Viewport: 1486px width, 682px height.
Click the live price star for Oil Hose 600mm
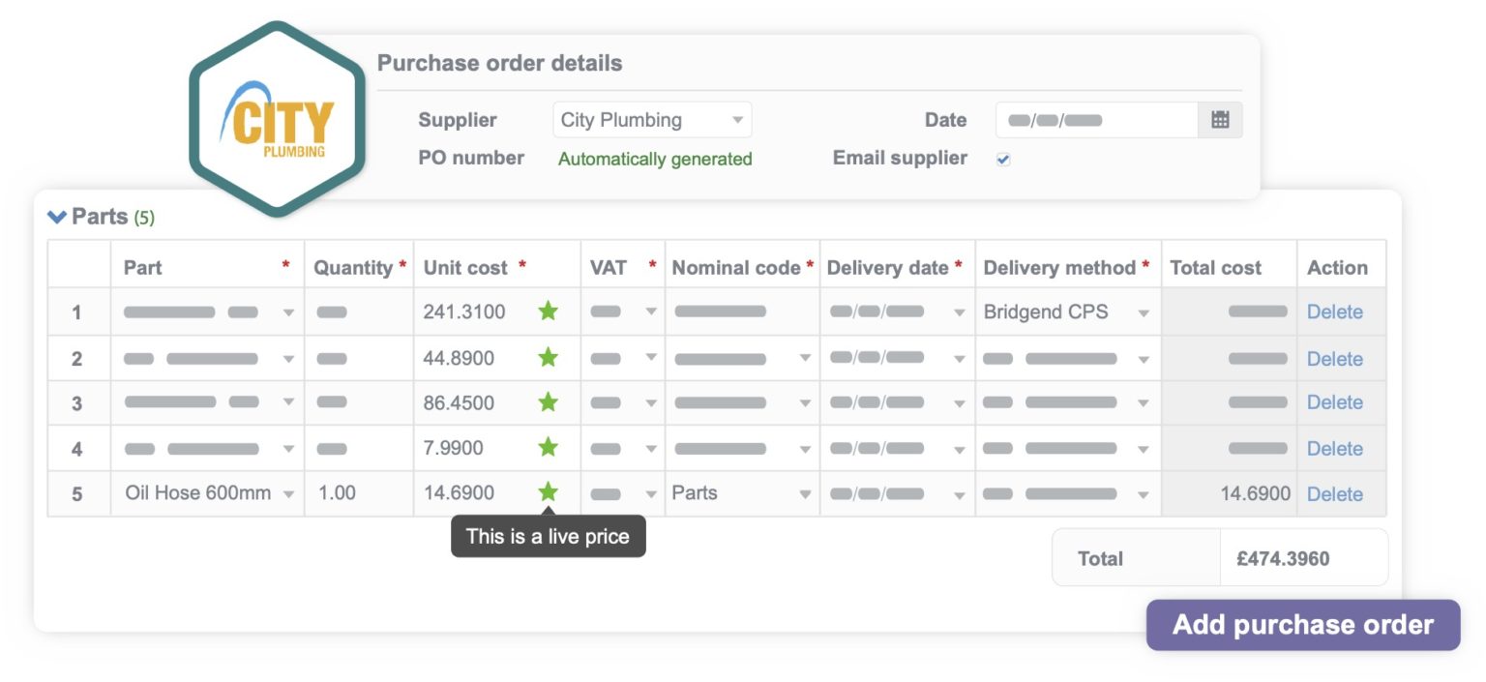click(548, 492)
